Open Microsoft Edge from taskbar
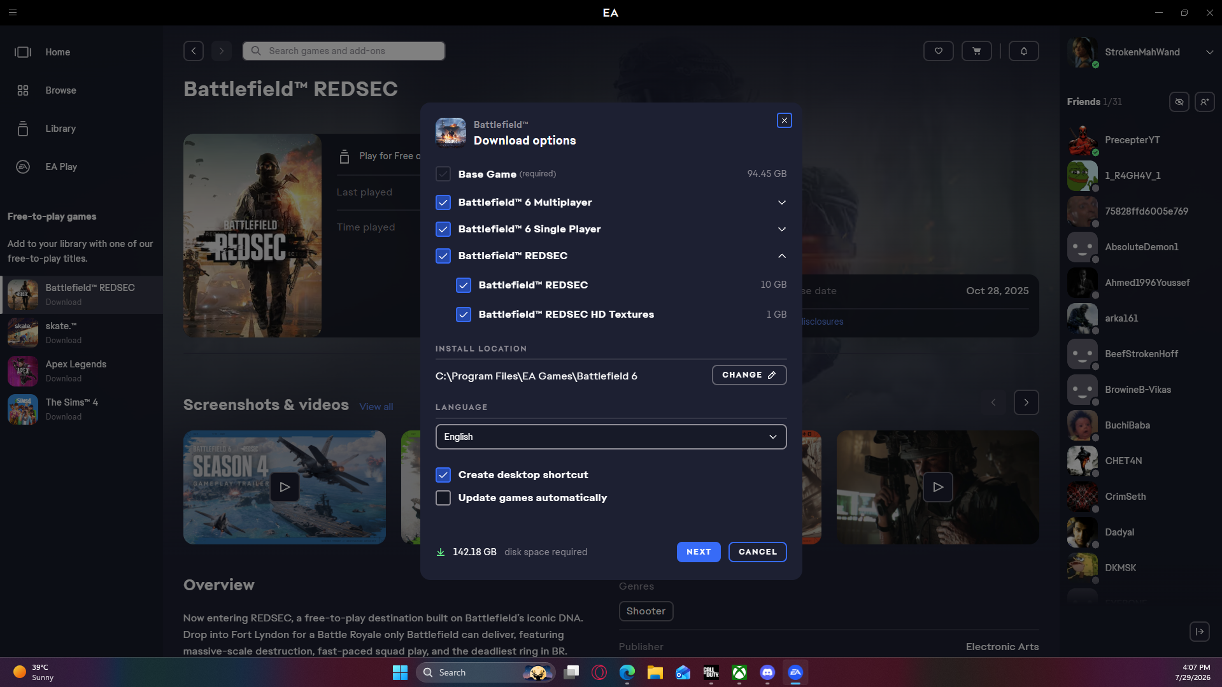The image size is (1222, 687). point(627,672)
